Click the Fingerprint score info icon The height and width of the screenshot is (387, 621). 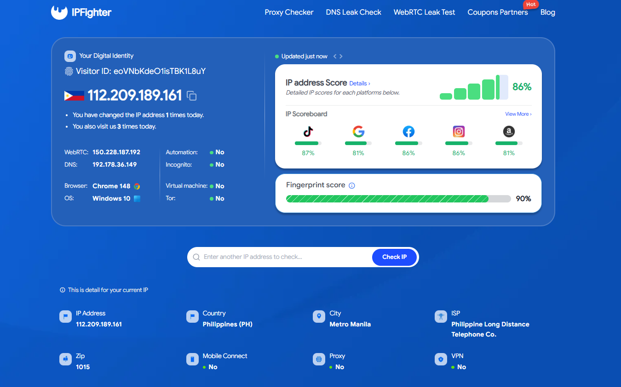coord(352,185)
